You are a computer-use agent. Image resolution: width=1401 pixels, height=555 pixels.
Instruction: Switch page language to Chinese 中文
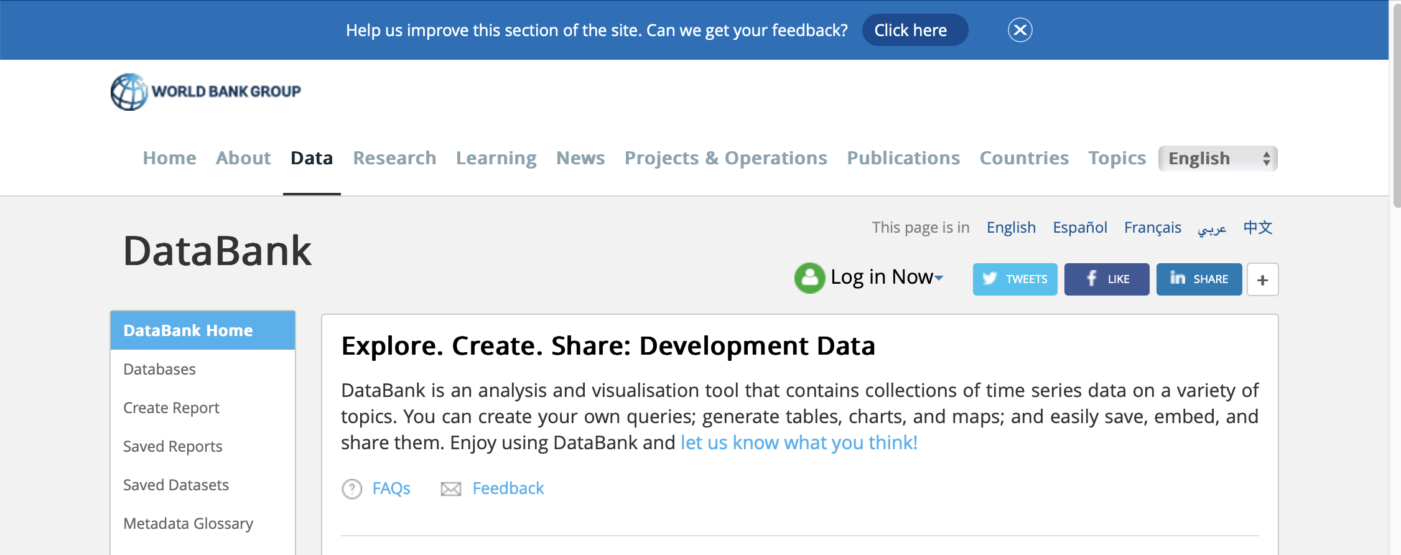[1258, 227]
